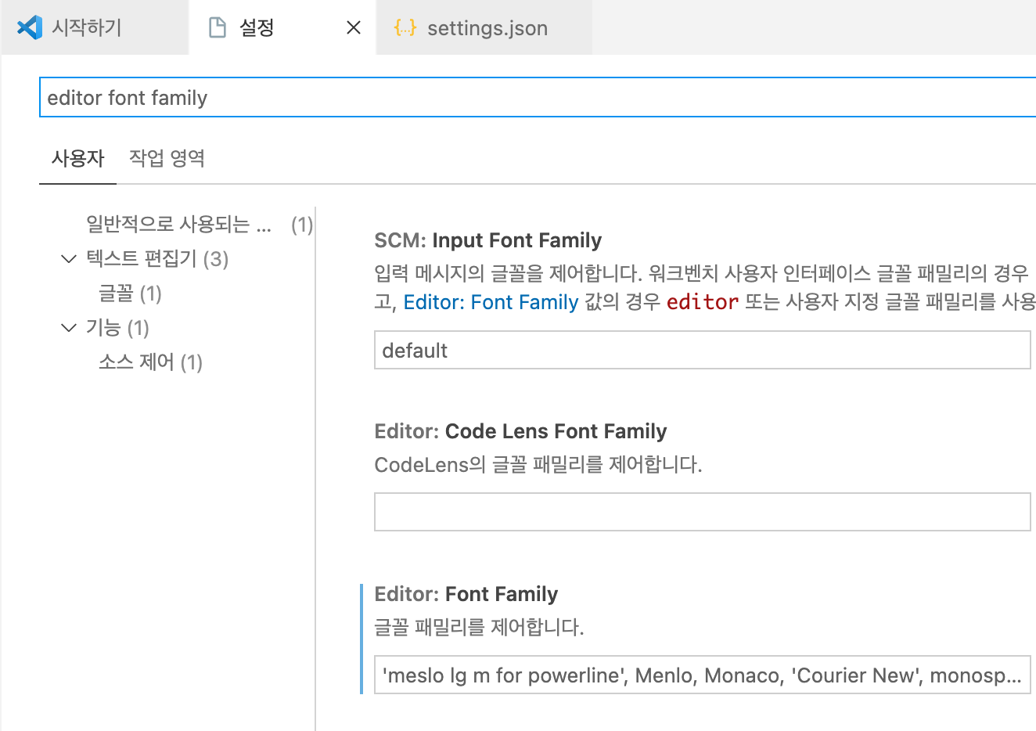The height and width of the screenshot is (731, 1036).
Task: Click the curly braces icon for settings.json
Action: tap(405, 28)
